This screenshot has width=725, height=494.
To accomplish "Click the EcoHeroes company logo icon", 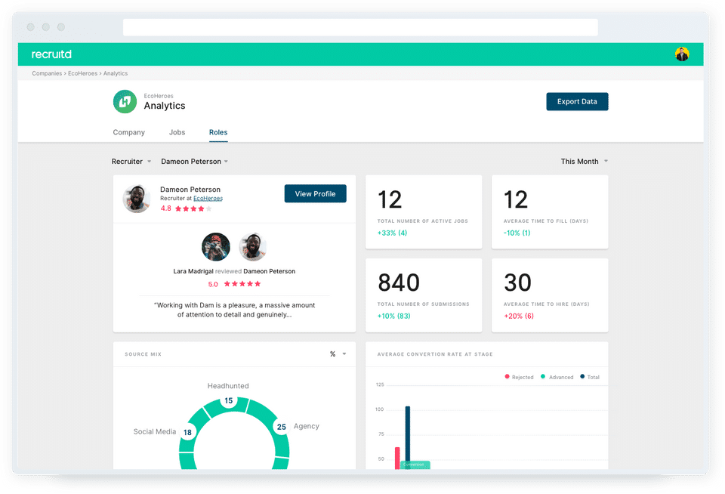I will pos(125,102).
